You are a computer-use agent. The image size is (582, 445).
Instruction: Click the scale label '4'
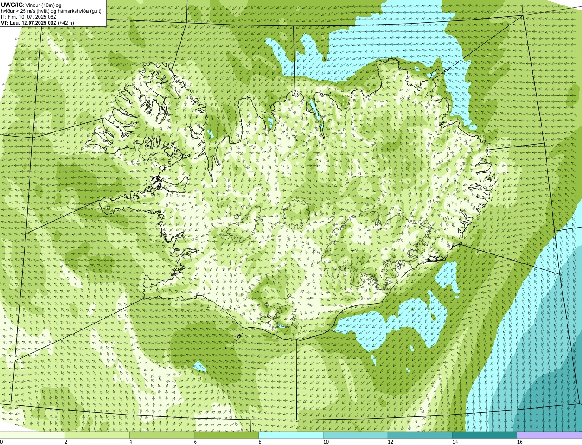(130, 442)
